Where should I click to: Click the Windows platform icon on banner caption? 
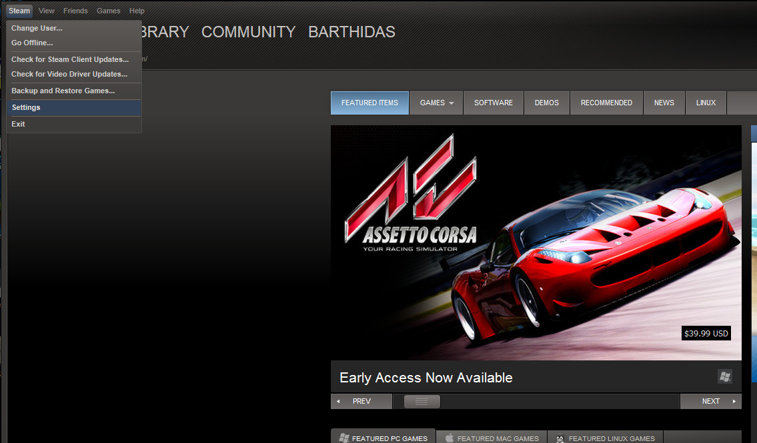pyautogui.click(x=725, y=376)
